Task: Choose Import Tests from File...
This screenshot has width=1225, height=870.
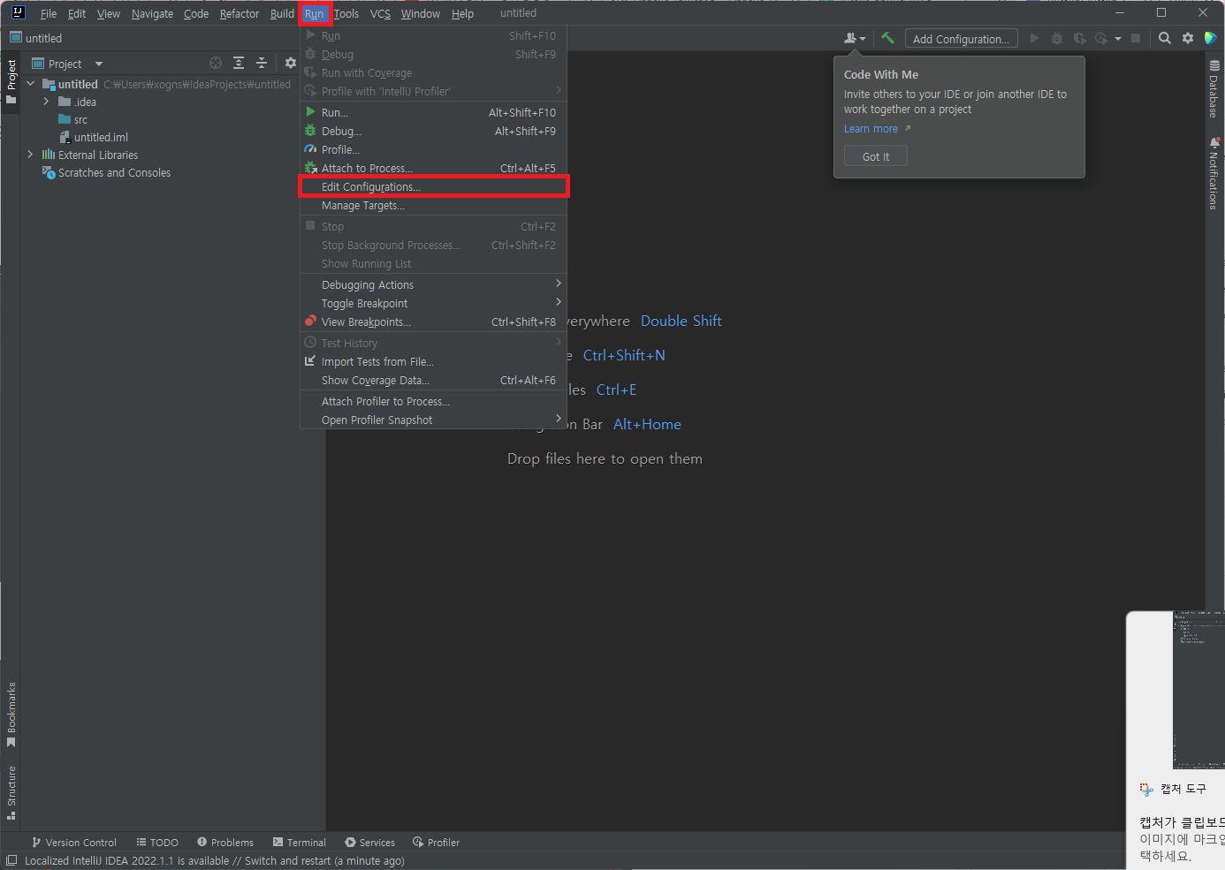Action: 433,361
